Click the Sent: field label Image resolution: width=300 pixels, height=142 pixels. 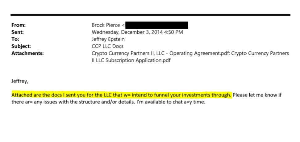(18, 32)
